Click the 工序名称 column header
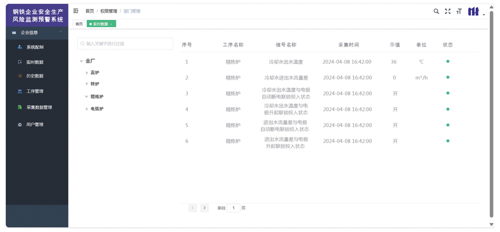 tap(233, 45)
